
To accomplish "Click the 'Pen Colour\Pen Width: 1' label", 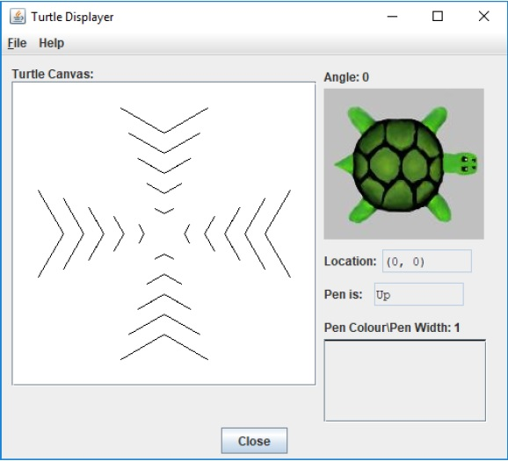I will (392, 328).
